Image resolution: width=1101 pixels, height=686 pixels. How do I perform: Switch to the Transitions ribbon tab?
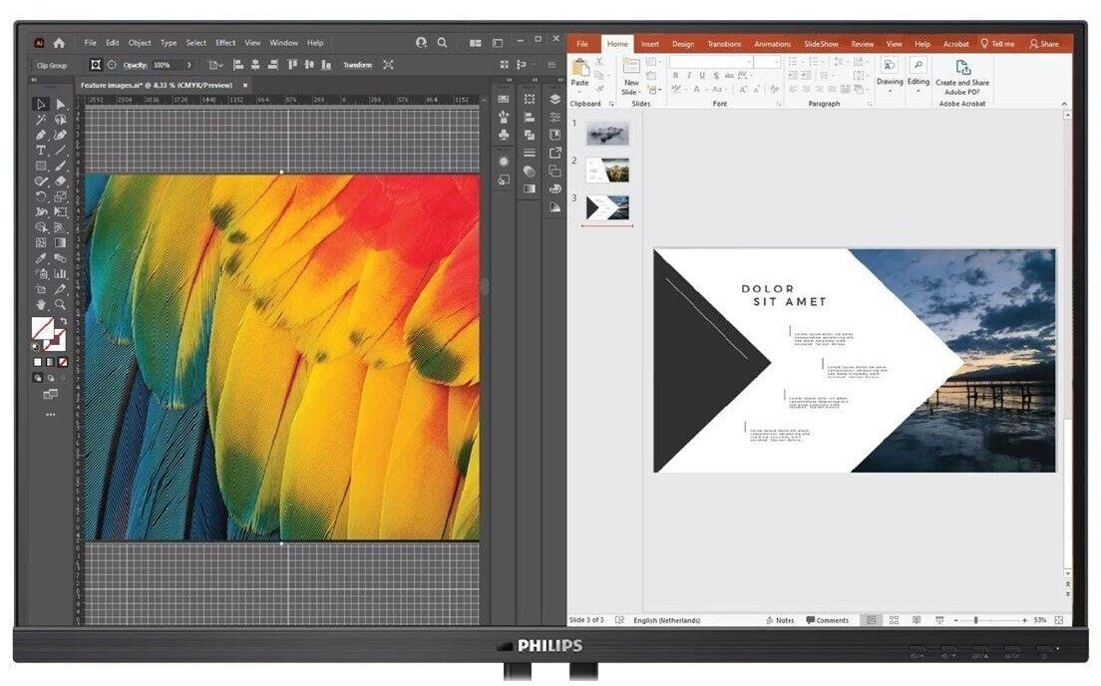(x=724, y=44)
